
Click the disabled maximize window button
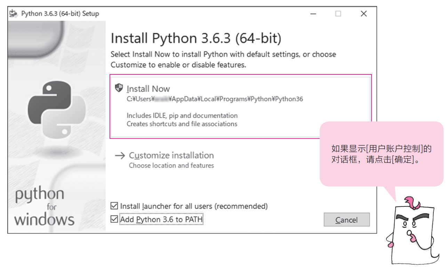click(338, 14)
